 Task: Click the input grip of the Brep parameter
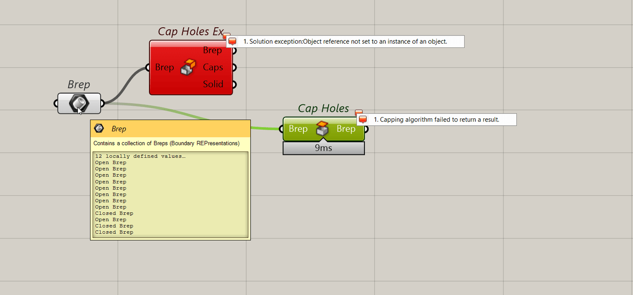click(x=56, y=103)
